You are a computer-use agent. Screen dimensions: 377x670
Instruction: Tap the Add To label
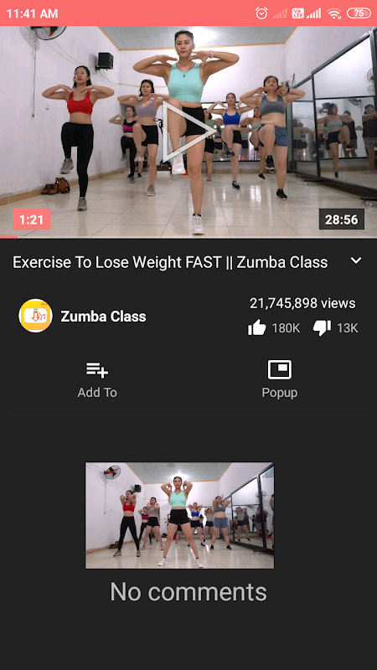pos(97,392)
